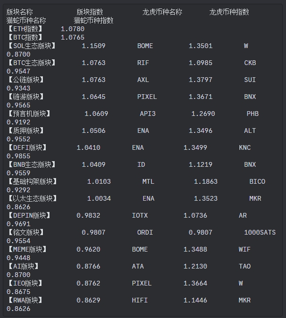This screenshot has width=286, height=318.
Task: Click the 龙虎币种名称 header
Action: point(162,12)
